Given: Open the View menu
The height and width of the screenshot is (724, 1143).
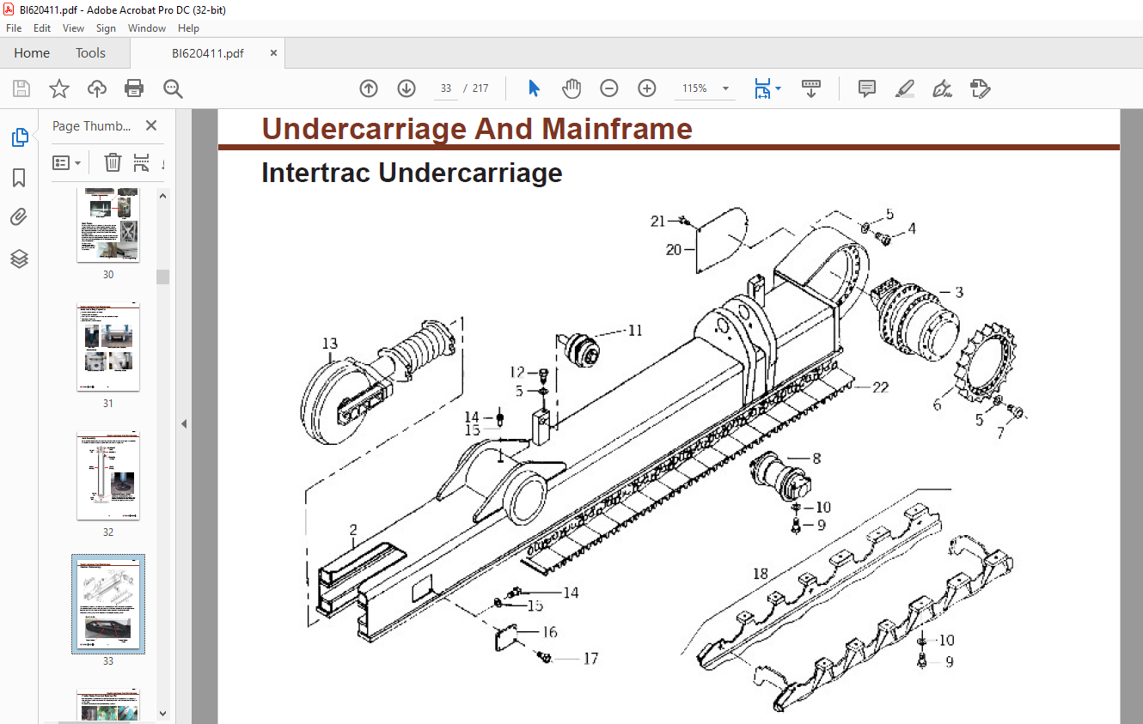Looking at the screenshot, I should point(74,28).
